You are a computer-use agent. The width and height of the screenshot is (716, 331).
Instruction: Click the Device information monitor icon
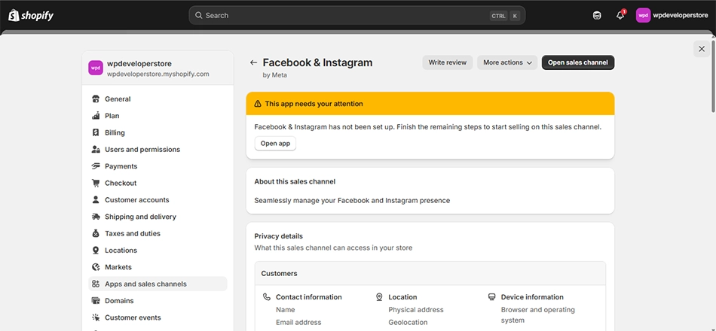492,297
